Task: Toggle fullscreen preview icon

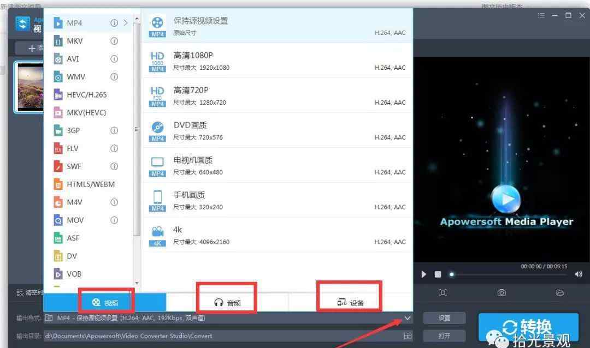Action: tap(443, 293)
